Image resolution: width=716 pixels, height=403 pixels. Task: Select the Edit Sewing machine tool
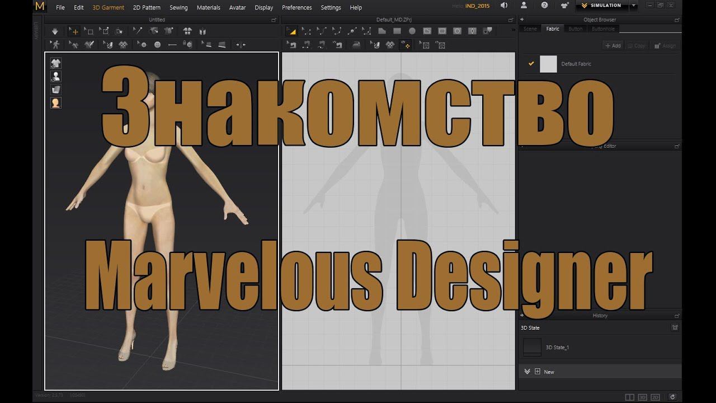291,45
